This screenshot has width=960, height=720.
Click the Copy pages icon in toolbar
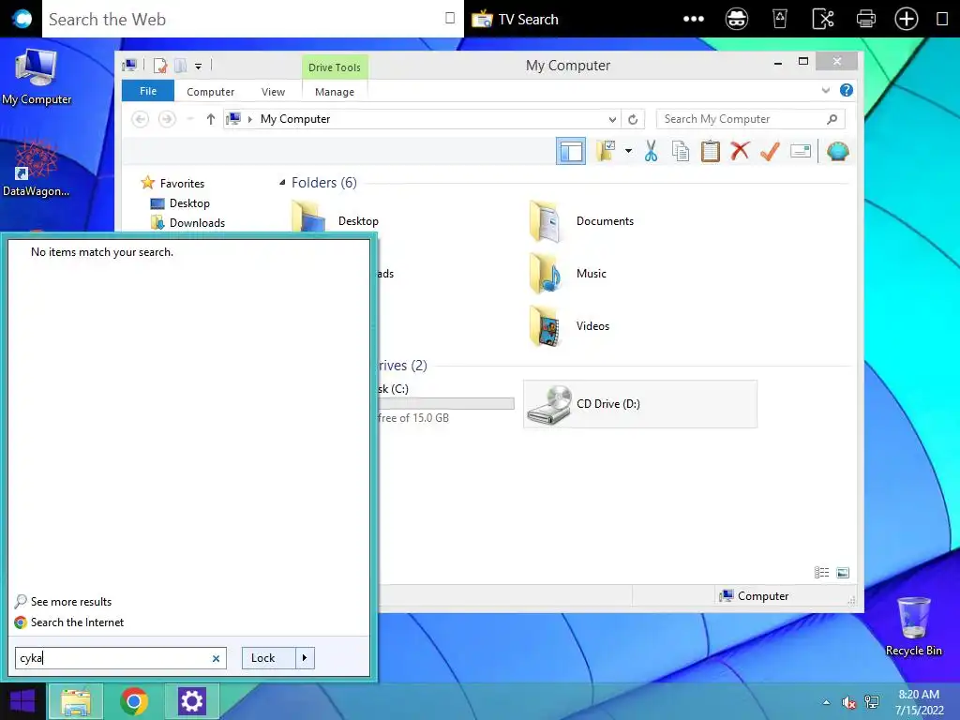pyautogui.click(x=681, y=151)
